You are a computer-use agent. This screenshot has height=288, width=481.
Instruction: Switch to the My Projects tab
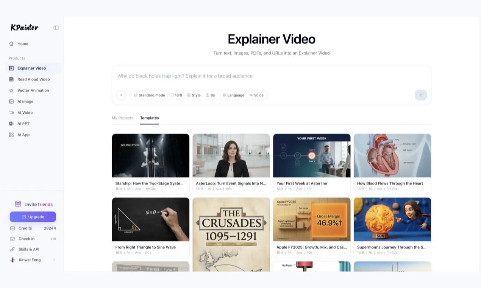tap(123, 118)
